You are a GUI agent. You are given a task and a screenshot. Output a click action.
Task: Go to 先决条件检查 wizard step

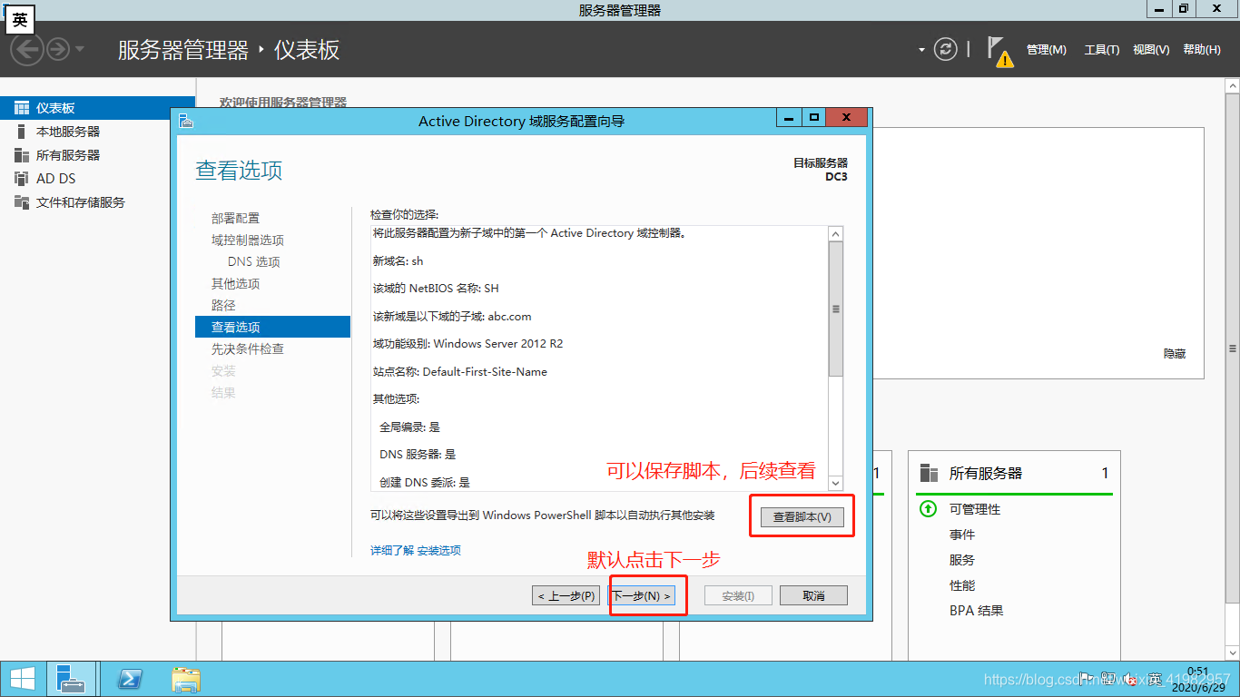[248, 348]
